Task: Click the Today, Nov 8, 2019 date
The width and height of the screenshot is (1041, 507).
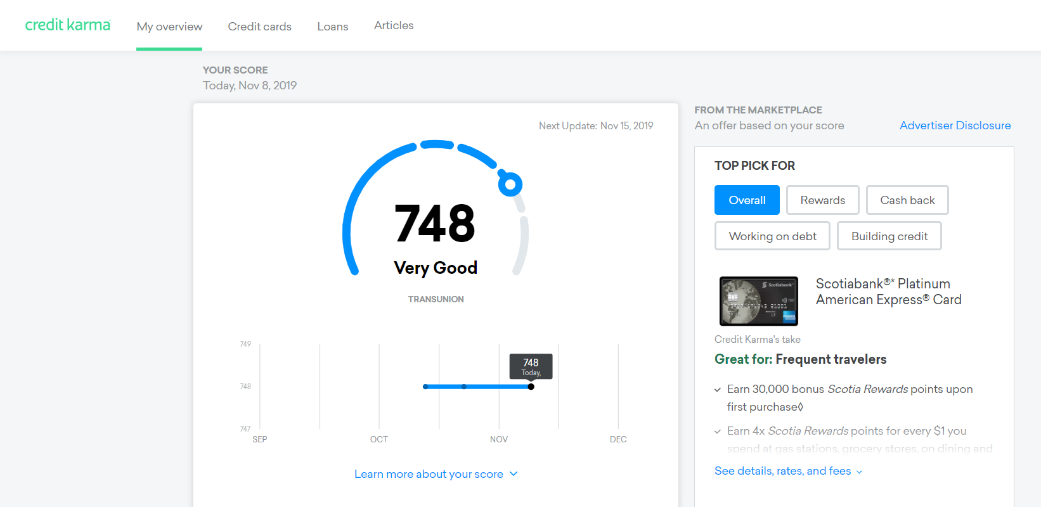Action: click(250, 86)
